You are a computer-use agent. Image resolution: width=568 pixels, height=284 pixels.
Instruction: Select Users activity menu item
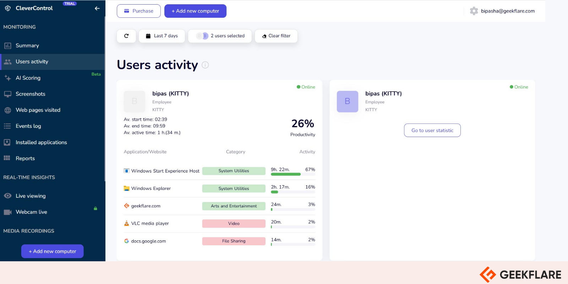[x=53, y=62]
